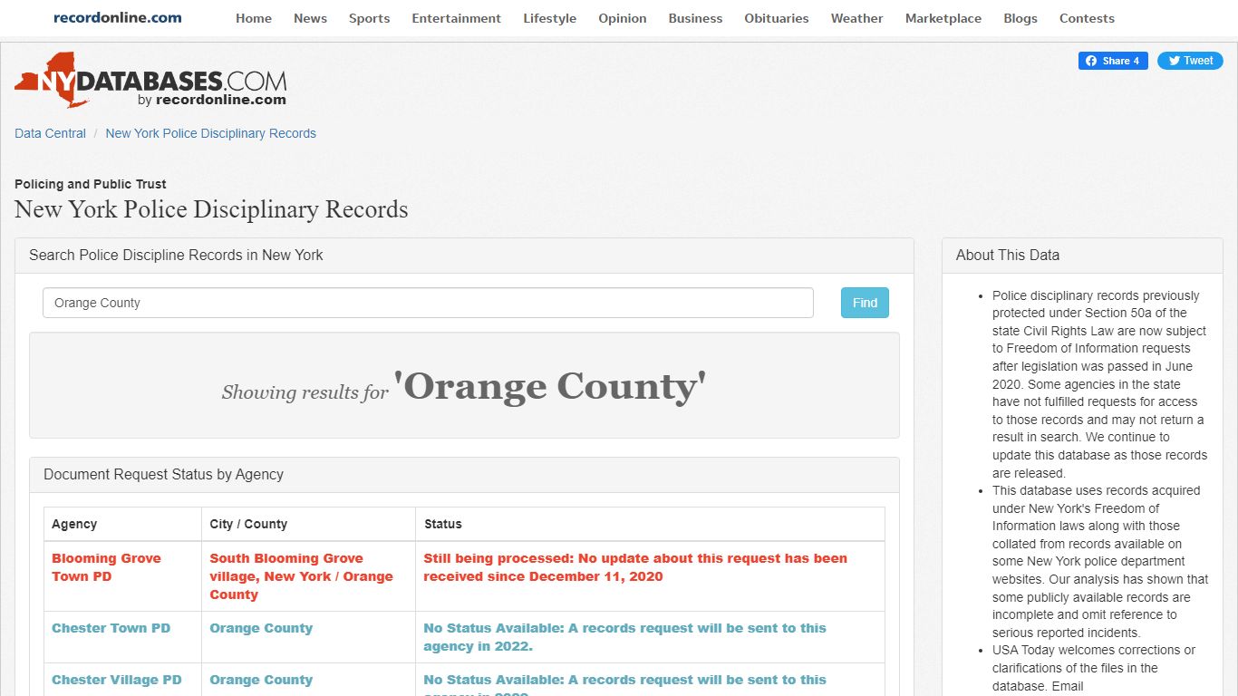Click the City / County column header
The image size is (1238, 696).
pos(248,524)
